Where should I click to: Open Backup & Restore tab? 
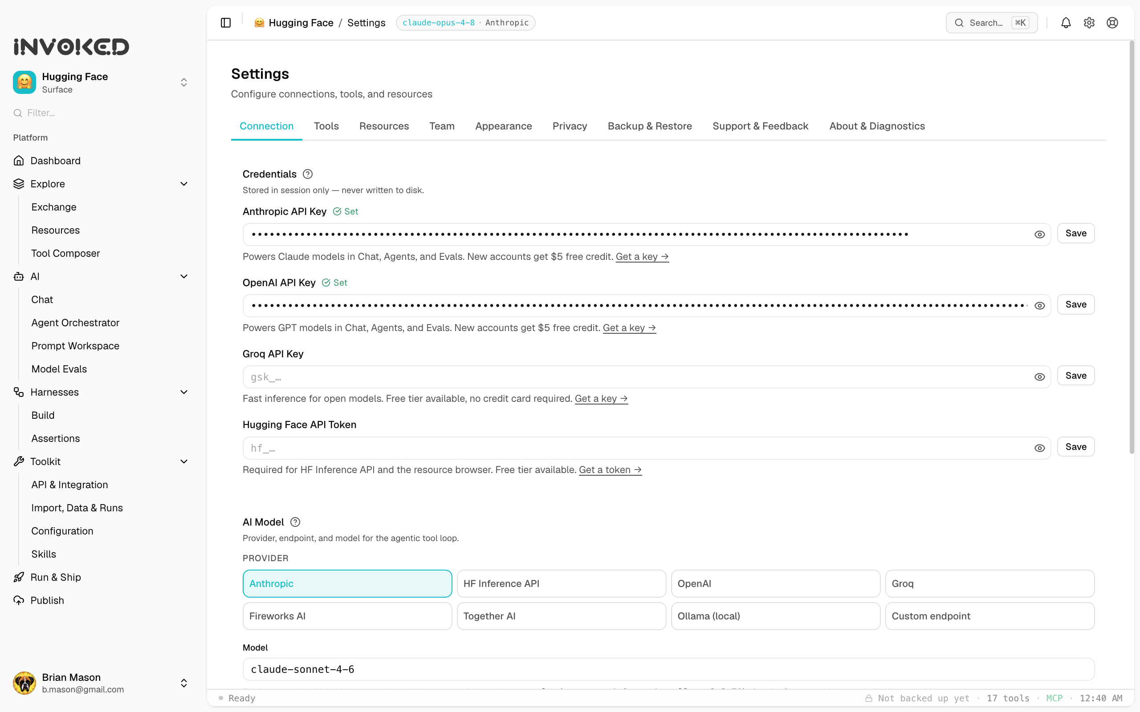pos(650,126)
